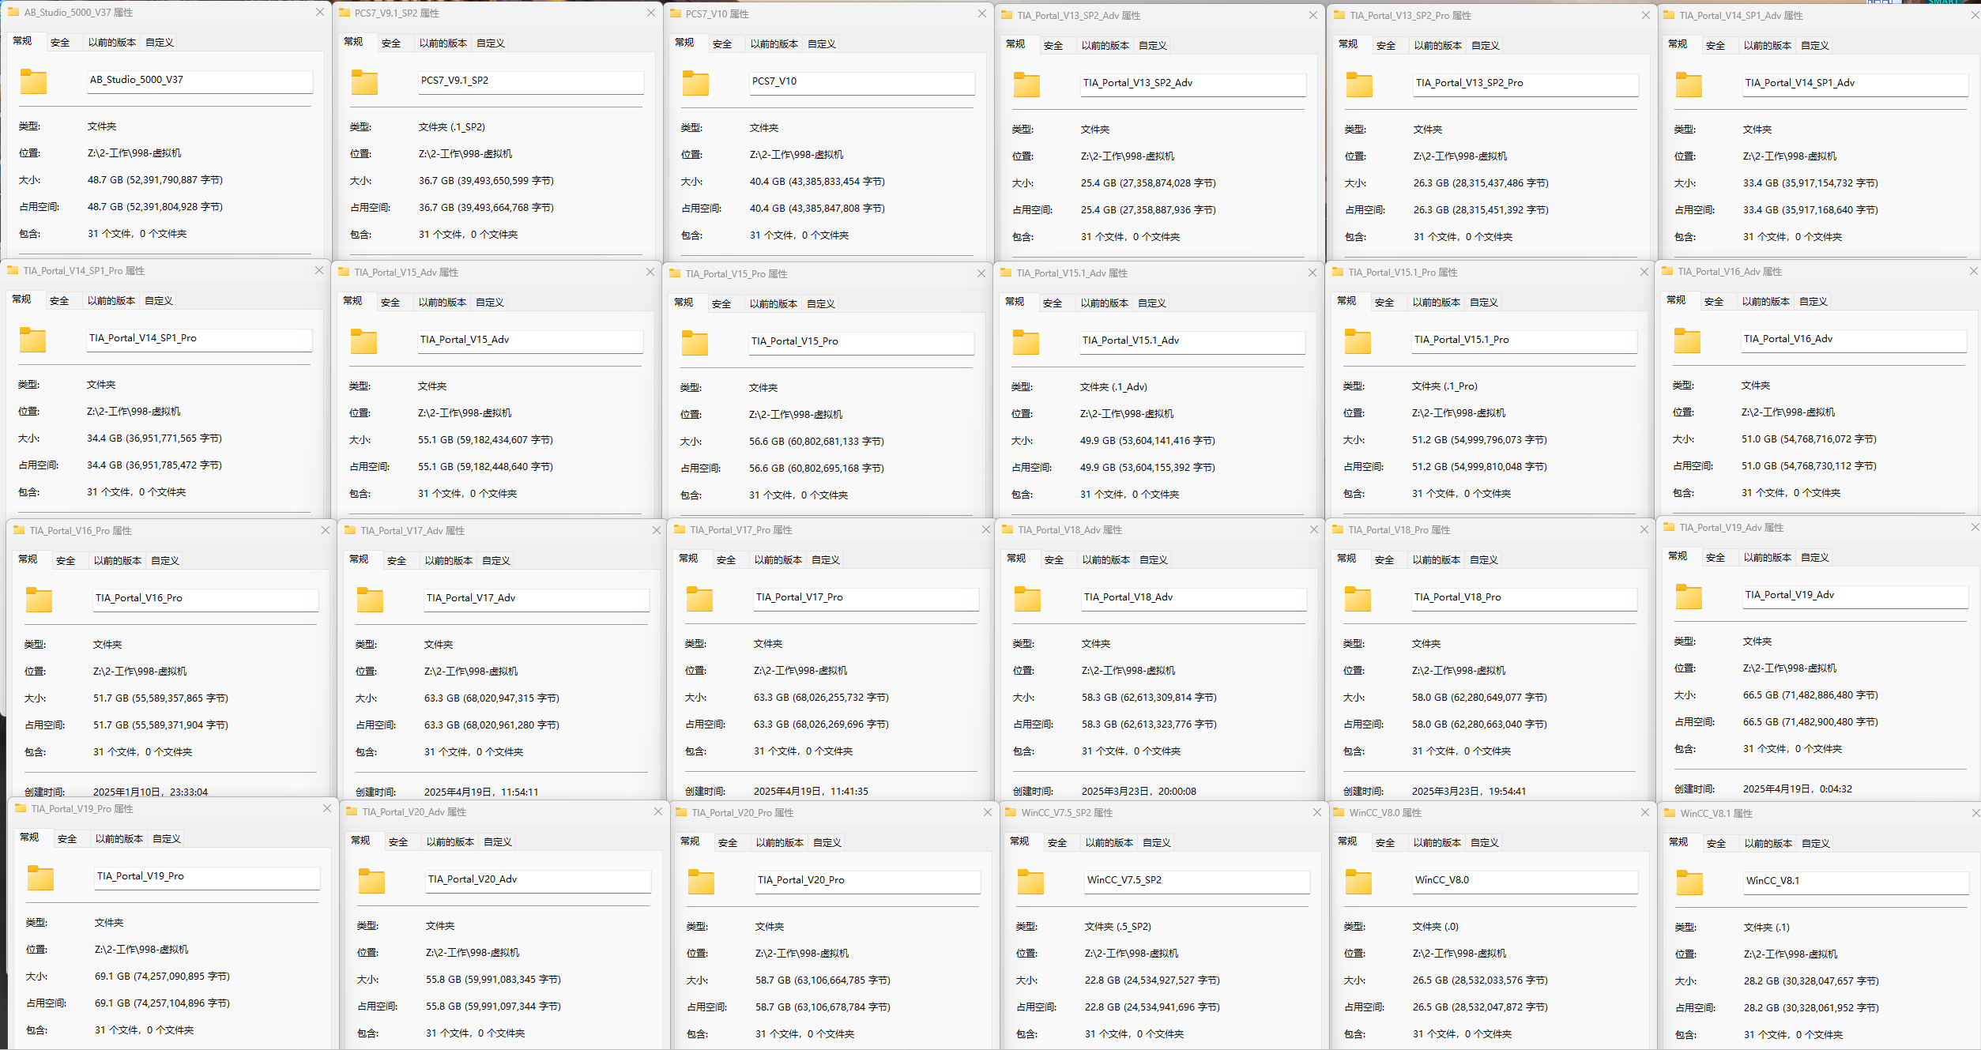The width and height of the screenshot is (1981, 1050).
Task: Open 自定义 tab in TIA_Portal_V16_Adv properties
Action: point(1813,302)
